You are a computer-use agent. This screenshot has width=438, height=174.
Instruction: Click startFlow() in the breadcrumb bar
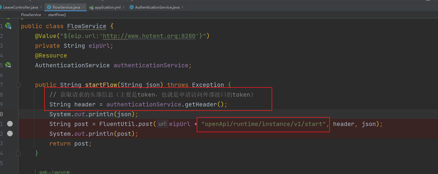(57, 15)
